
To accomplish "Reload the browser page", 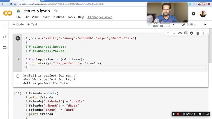I will [11, 4].
